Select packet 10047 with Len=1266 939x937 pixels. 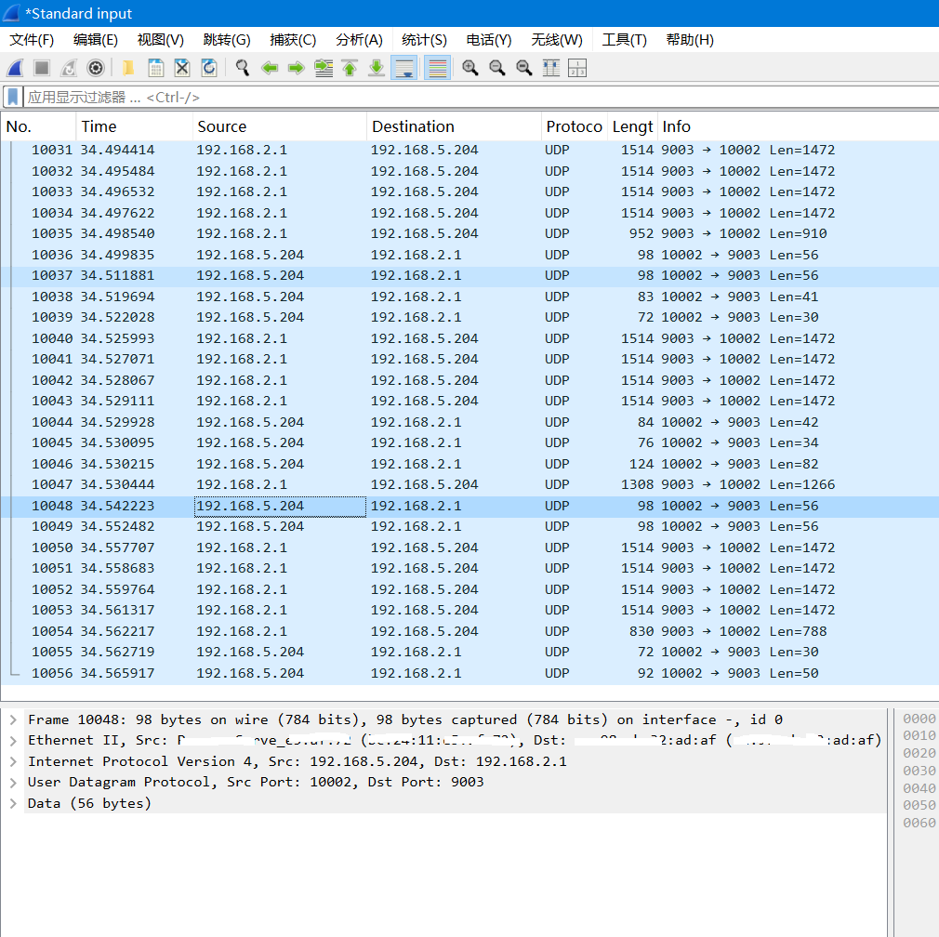point(469,484)
